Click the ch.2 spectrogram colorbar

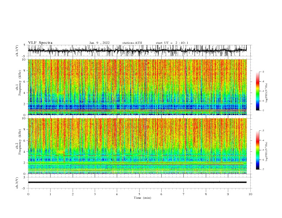[257, 150]
